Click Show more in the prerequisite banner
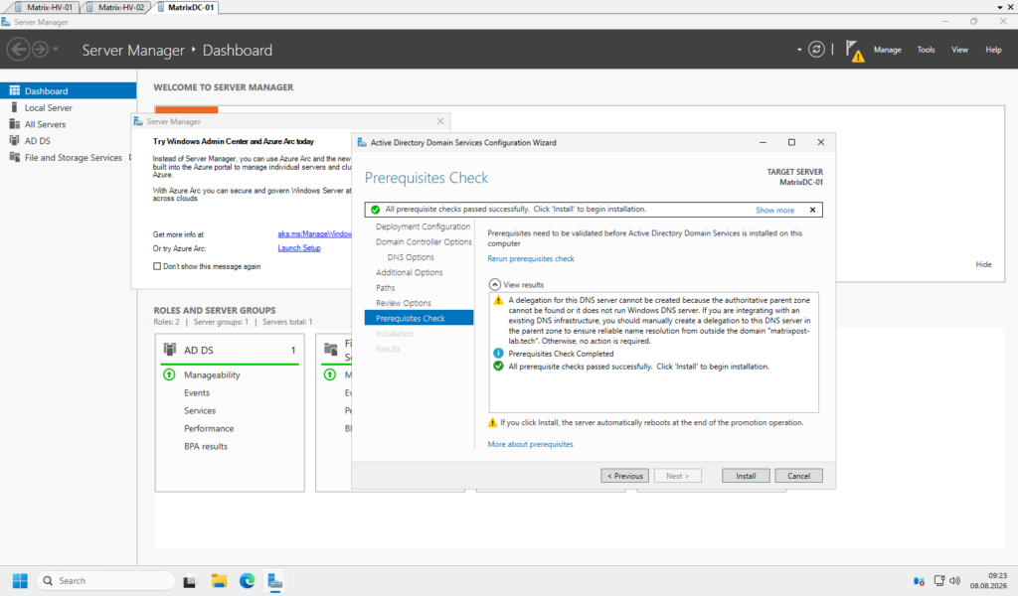 tap(774, 211)
